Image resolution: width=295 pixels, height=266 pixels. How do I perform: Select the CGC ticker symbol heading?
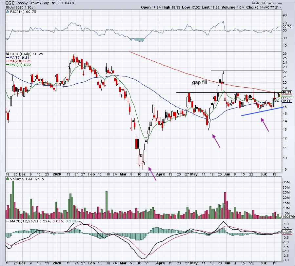[x=10, y=3]
